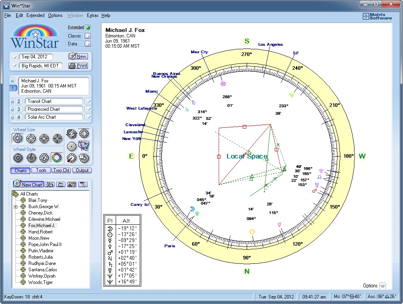Viewport: 403px width, 304px height.
Task: Click the Matrix Software logo
Action: [x=377, y=17]
